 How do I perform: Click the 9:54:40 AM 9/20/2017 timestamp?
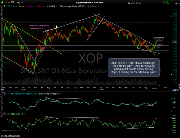(10, 136)
